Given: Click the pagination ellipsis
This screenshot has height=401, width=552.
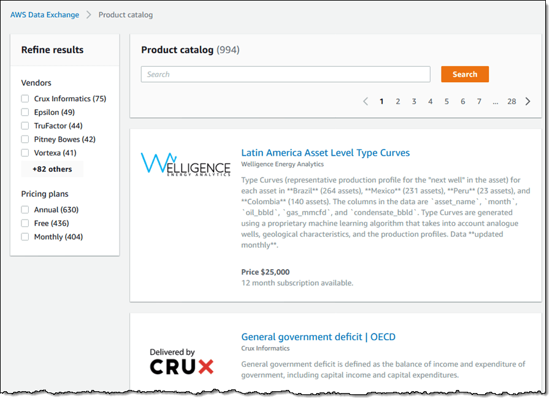Looking at the screenshot, I should [496, 102].
